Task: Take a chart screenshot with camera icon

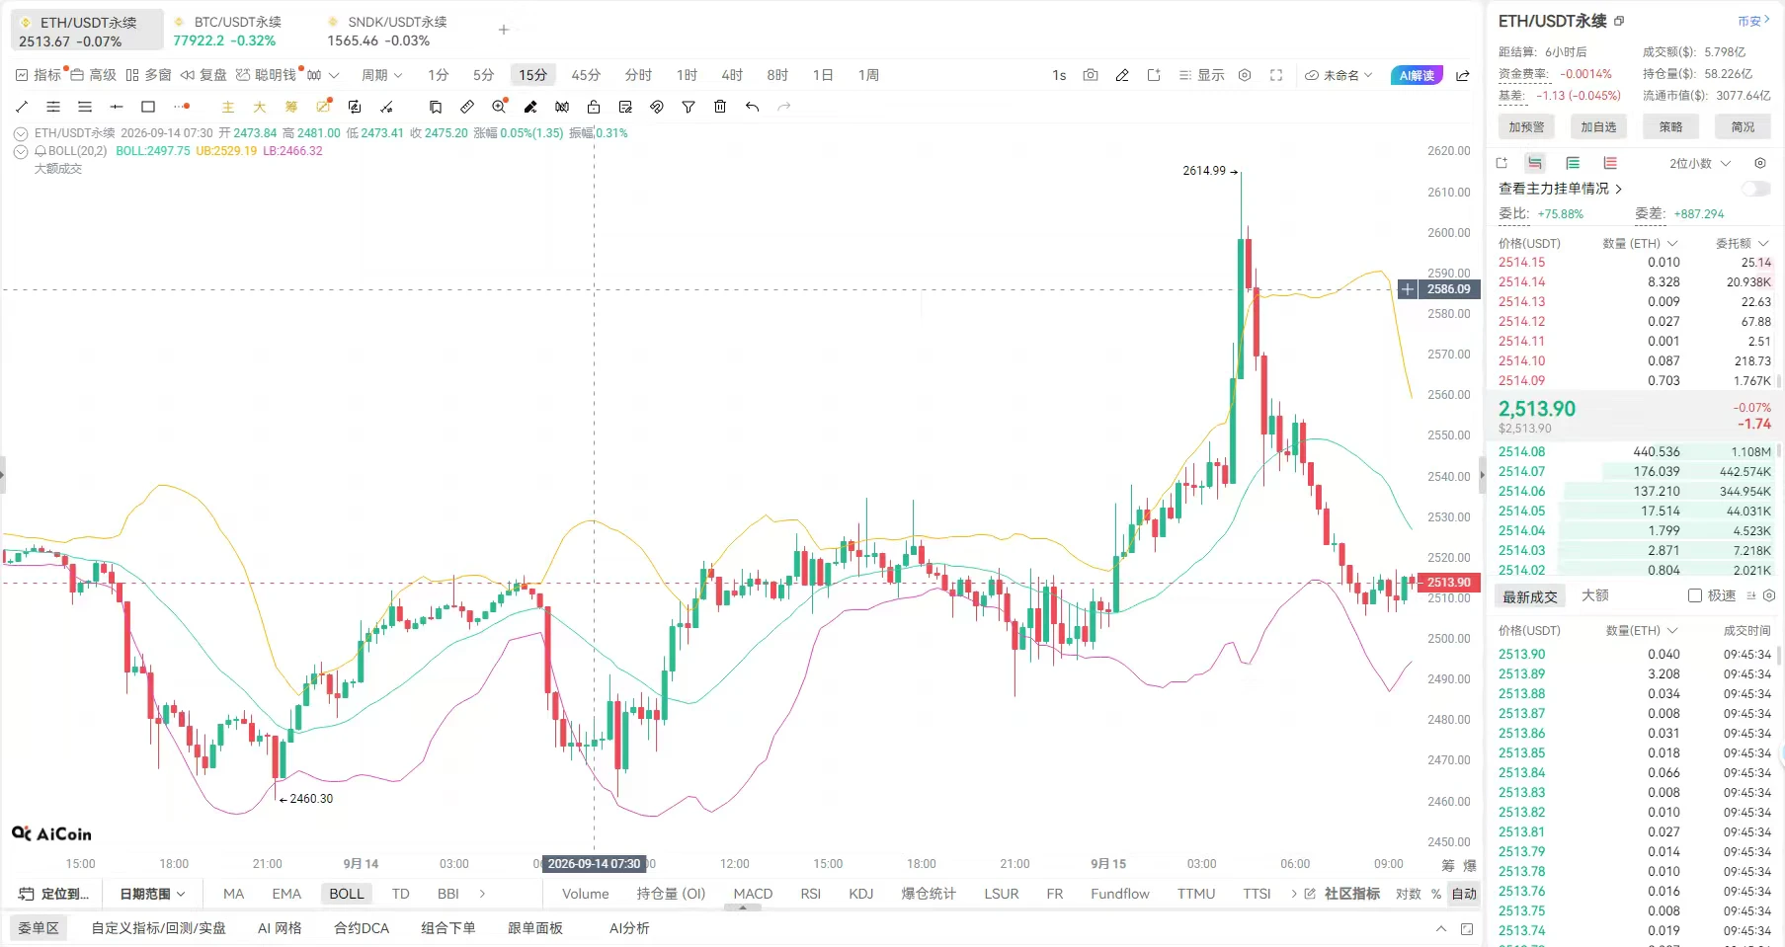Action: (x=1091, y=75)
